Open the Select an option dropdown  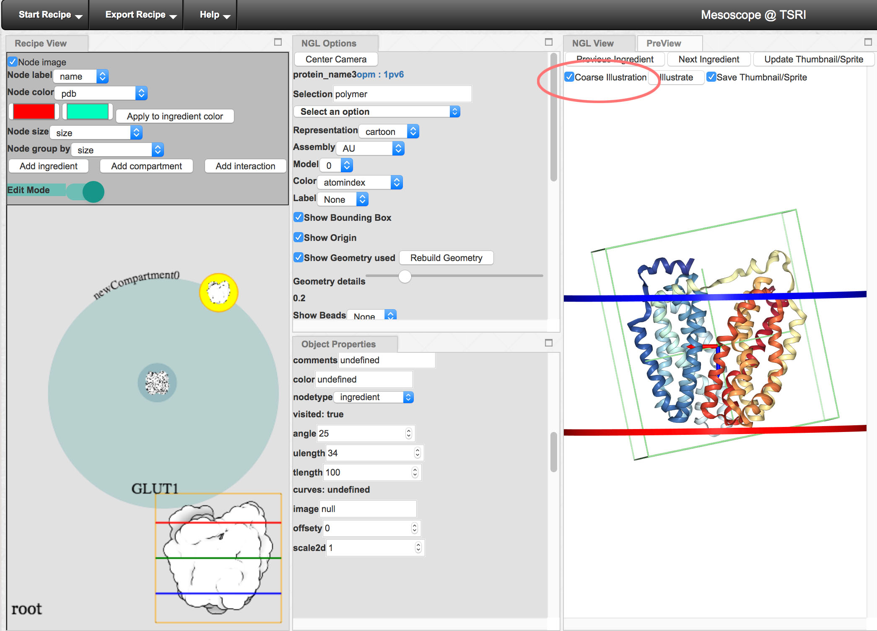377,111
